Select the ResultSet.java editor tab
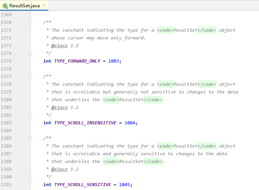 tap(24, 6)
